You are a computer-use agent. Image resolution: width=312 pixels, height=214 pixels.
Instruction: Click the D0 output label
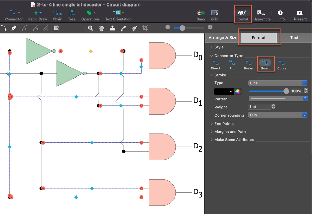click(198, 56)
